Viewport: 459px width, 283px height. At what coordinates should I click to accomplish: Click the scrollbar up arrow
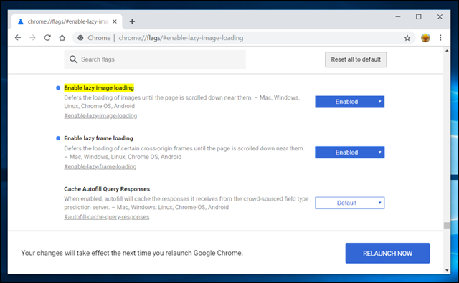click(x=447, y=51)
